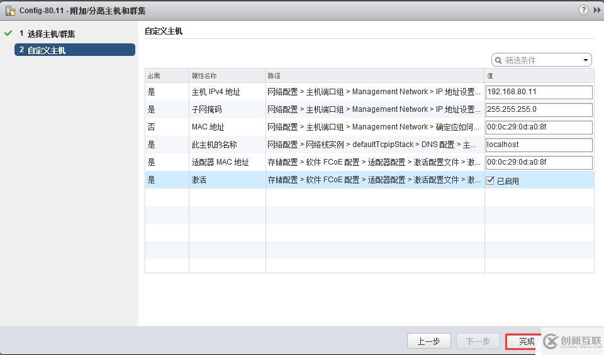Click the help question mark icon
This screenshot has height=355, width=604.
pyautogui.click(x=583, y=10)
